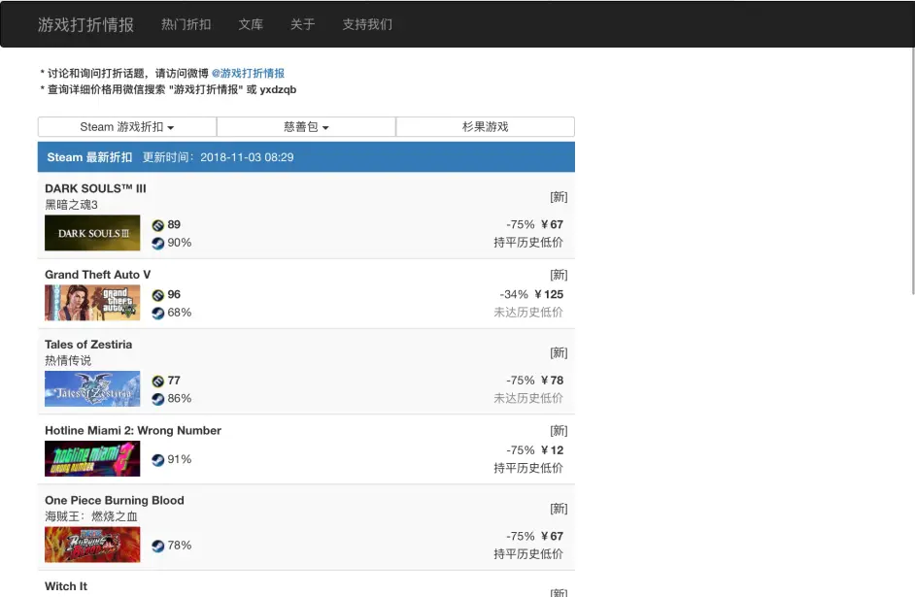The width and height of the screenshot is (915, 597).
Task: Click Metacritic icon beside score 96
Action: click(x=157, y=295)
